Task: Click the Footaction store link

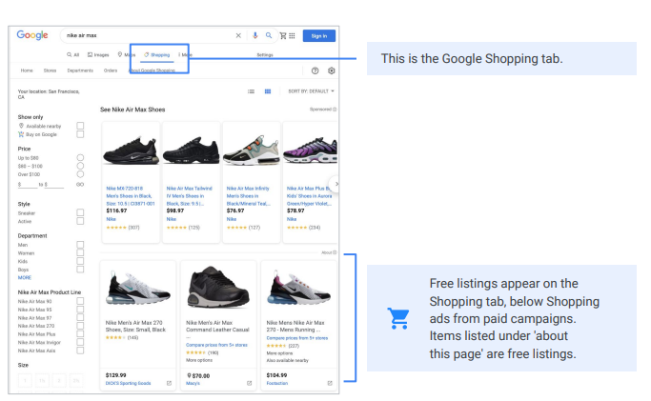Action: (x=277, y=383)
